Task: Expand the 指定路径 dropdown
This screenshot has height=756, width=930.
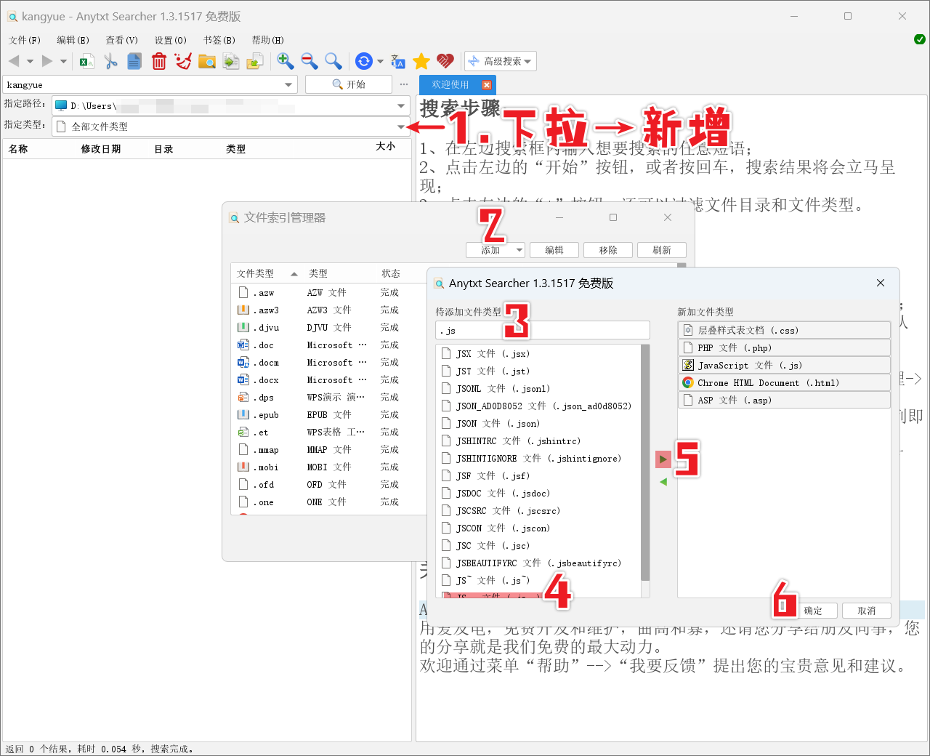Action: (401, 106)
